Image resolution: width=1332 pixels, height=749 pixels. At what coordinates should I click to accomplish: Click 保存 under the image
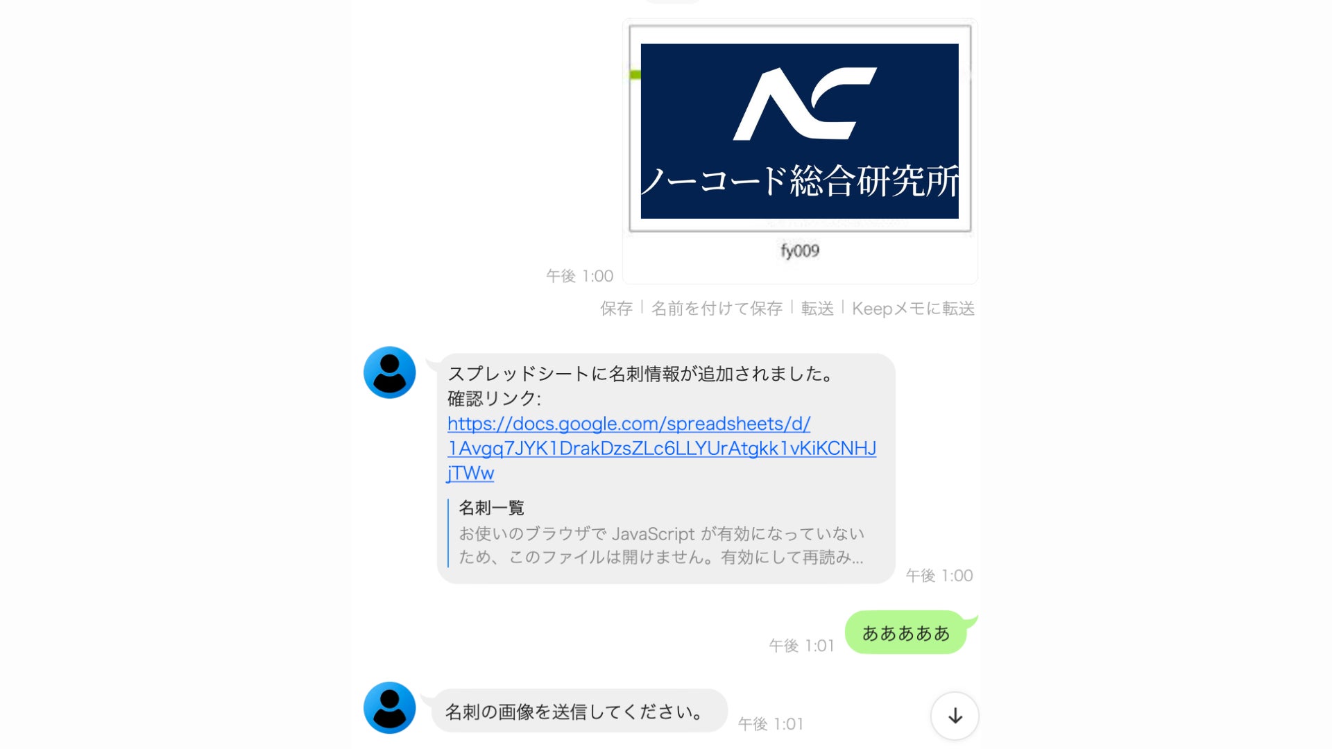coord(616,309)
